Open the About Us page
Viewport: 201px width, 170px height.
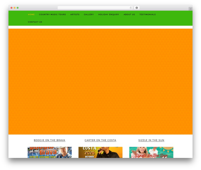tap(129, 14)
